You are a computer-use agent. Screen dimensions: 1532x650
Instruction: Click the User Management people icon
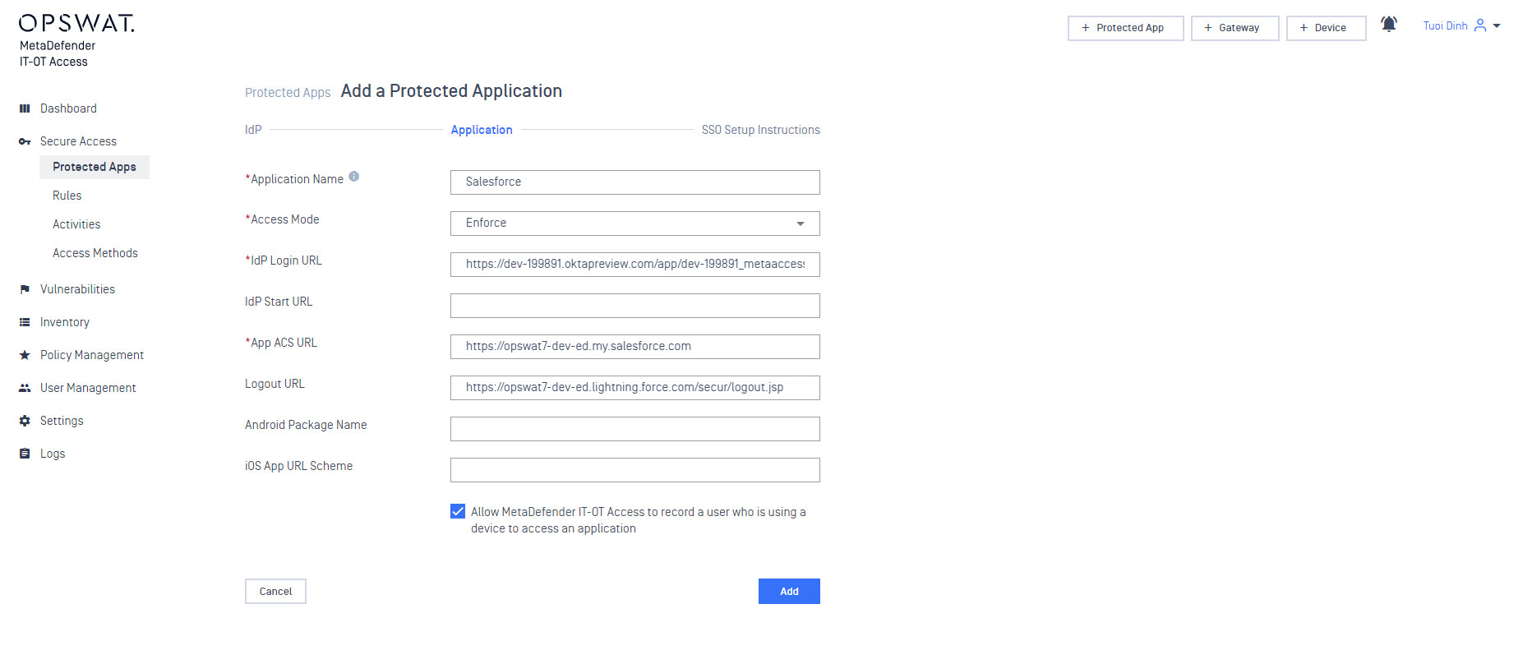click(x=25, y=388)
